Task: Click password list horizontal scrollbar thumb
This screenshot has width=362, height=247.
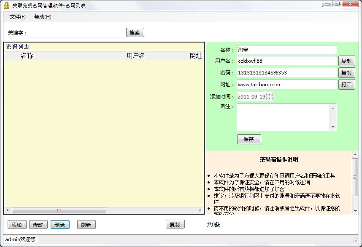Action: [x=59, y=210]
